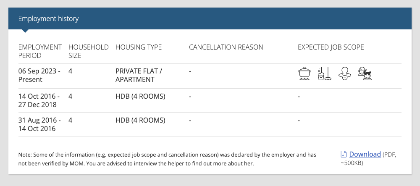
Task: Click the (PDF, ~500KB) file size label
Action: (x=368, y=159)
